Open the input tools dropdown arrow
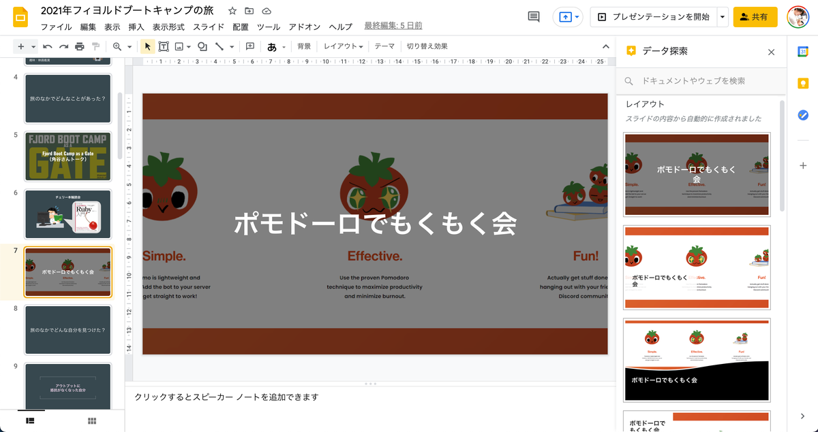 tap(284, 46)
